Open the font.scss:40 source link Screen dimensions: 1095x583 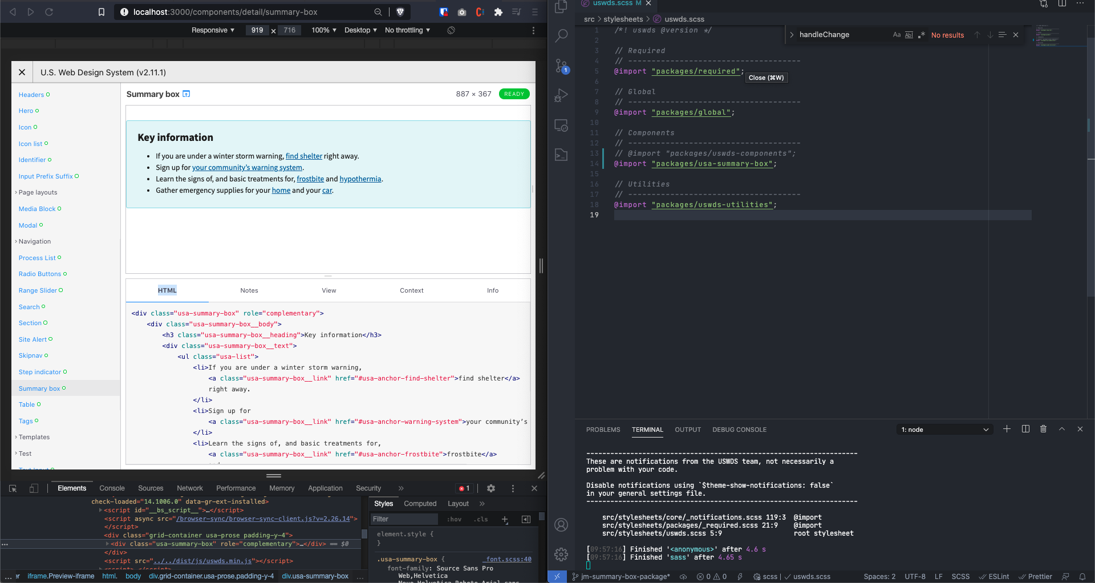click(509, 559)
